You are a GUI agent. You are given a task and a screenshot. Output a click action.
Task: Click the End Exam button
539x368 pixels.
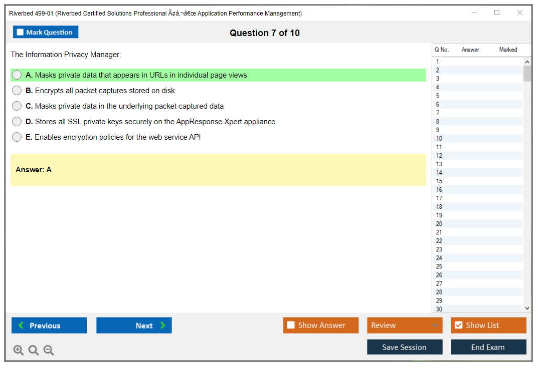(488, 347)
